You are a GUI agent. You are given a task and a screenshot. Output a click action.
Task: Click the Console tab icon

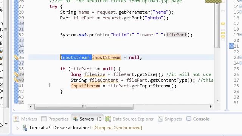tap(189, 119)
